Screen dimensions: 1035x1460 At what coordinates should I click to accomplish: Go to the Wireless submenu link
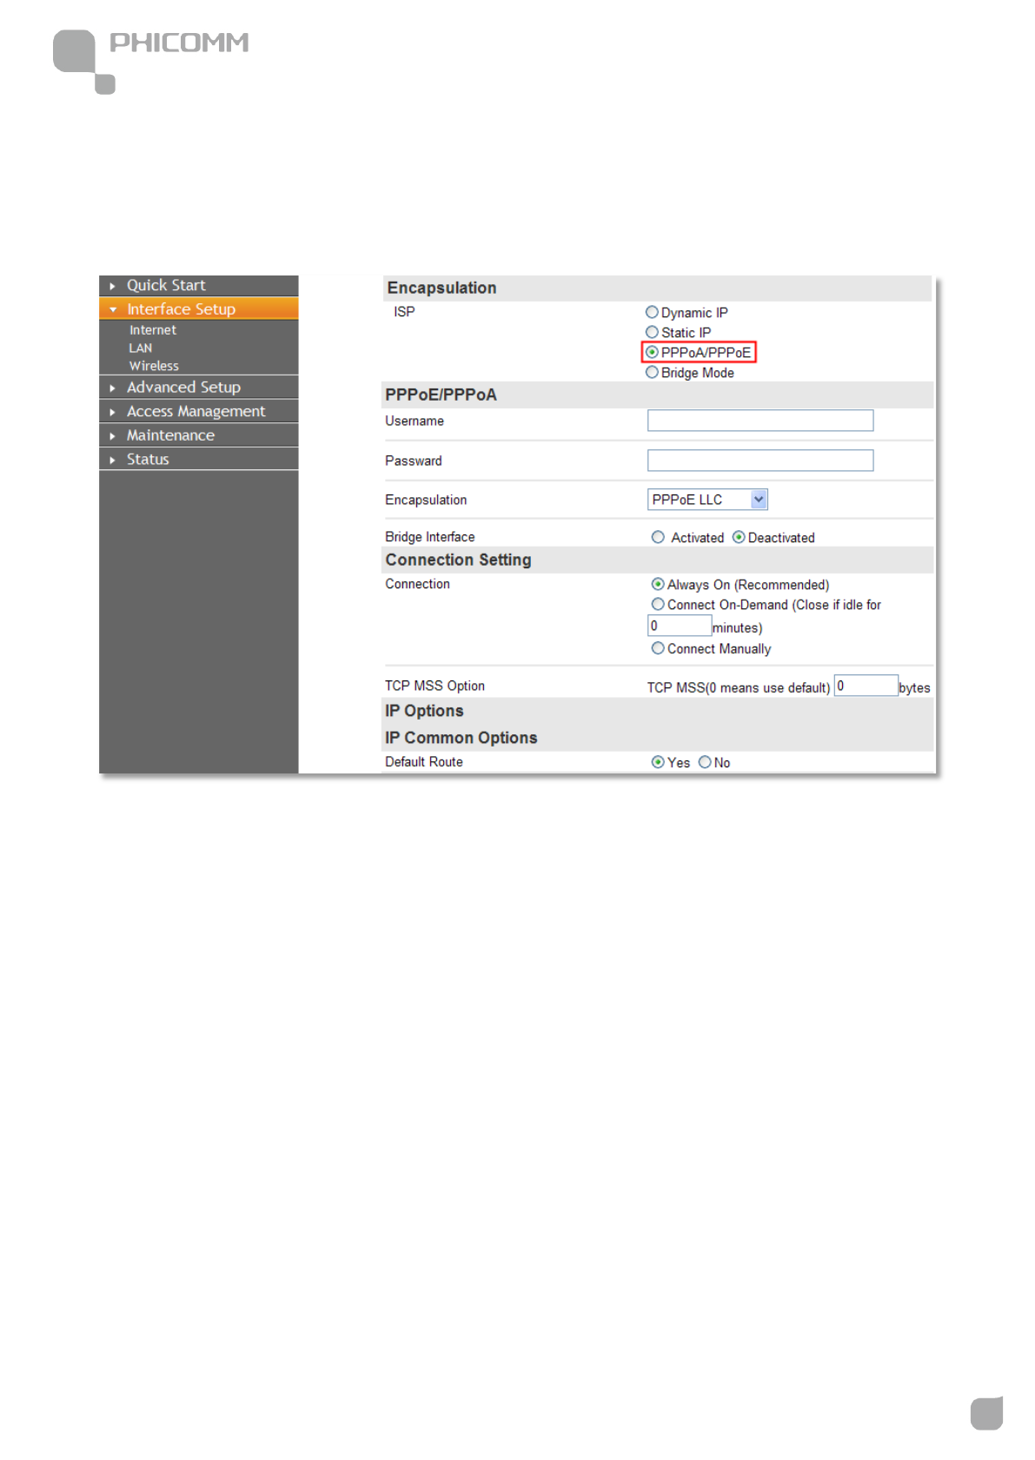(154, 366)
